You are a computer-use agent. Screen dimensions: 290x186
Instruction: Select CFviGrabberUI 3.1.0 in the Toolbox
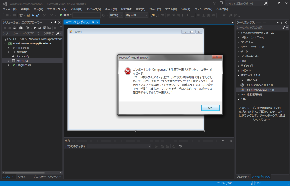pyautogui.click(x=260, y=85)
